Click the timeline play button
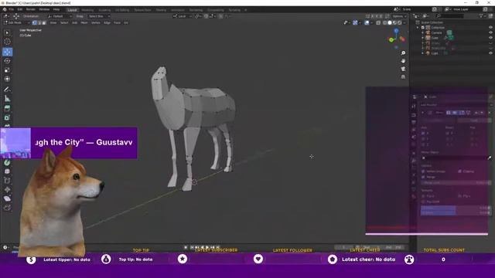The width and height of the screenshot is (495, 278). pyautogui.click(x=207, y=247)
